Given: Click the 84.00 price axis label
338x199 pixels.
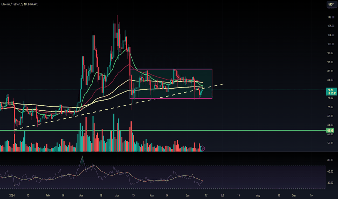Looking at the screenshot, I should [x=330, y=80].
